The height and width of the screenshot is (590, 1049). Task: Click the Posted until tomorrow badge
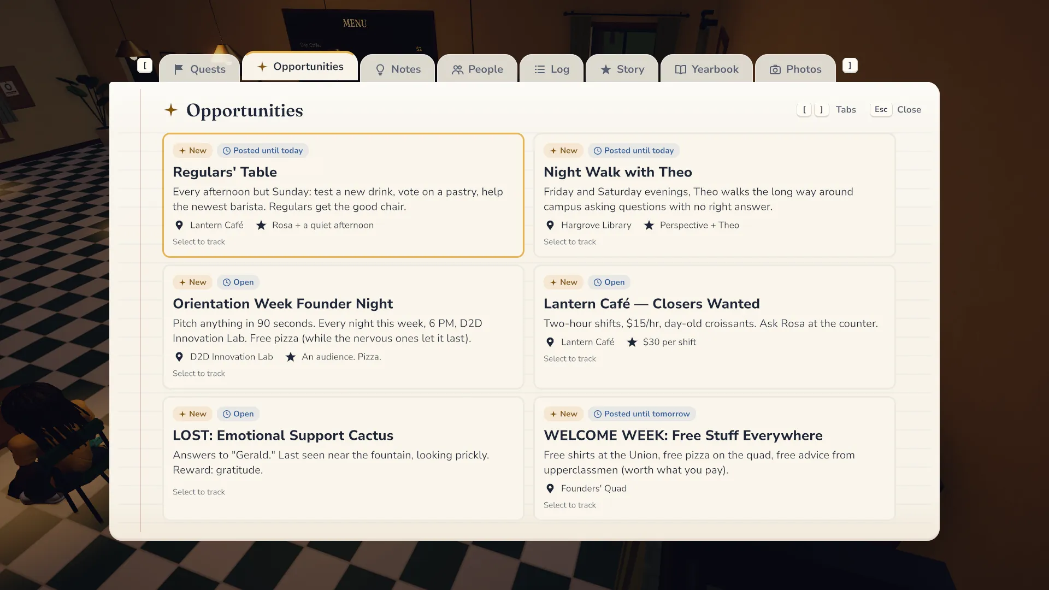click(x=641, y=414)
